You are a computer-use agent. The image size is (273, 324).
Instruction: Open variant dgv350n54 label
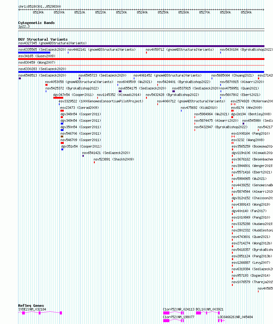coord(81,127)
